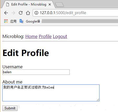Viewport: 118px width, 112px height.
Task: Open a new browser tab
Action: [x=59, y=5]
